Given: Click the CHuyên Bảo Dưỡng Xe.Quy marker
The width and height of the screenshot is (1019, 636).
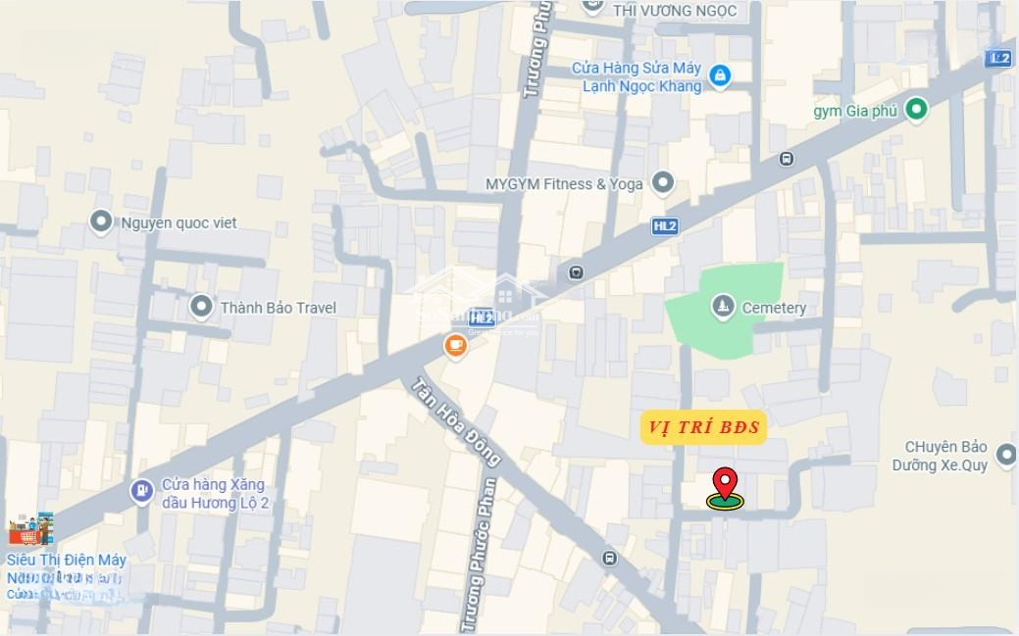Looking at the screenshot, I should click(x=1007, y=454).
